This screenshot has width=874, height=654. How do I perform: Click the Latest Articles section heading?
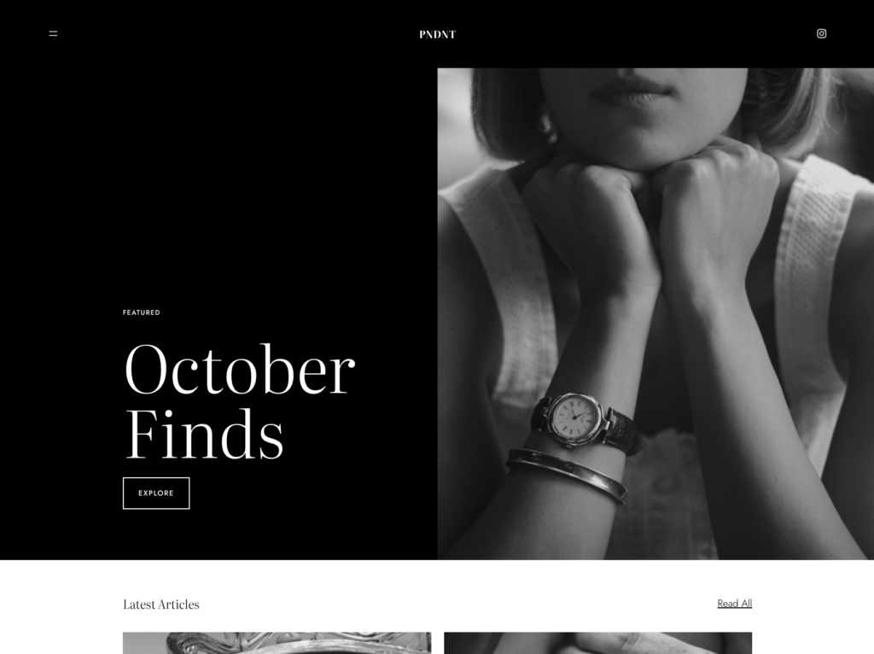(161, 604)
